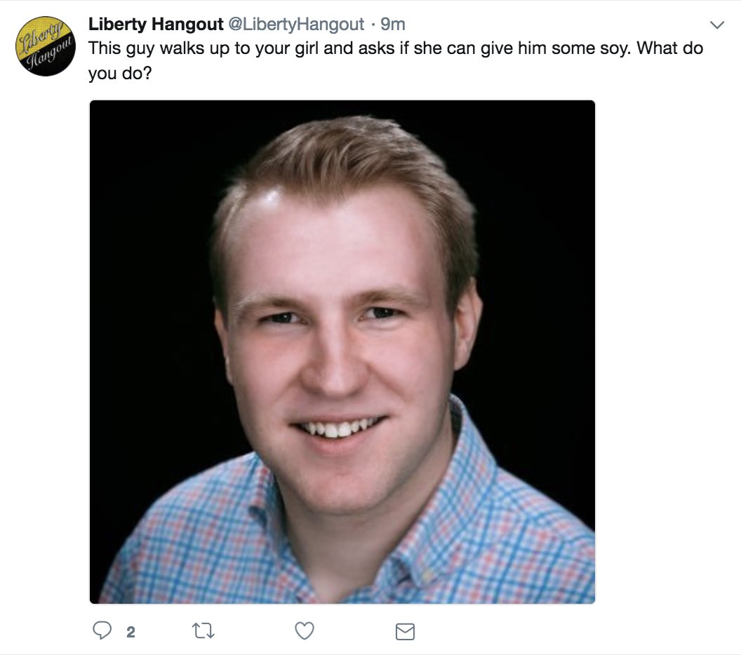Expand the tweet options chevron menu

pos(717,25)
